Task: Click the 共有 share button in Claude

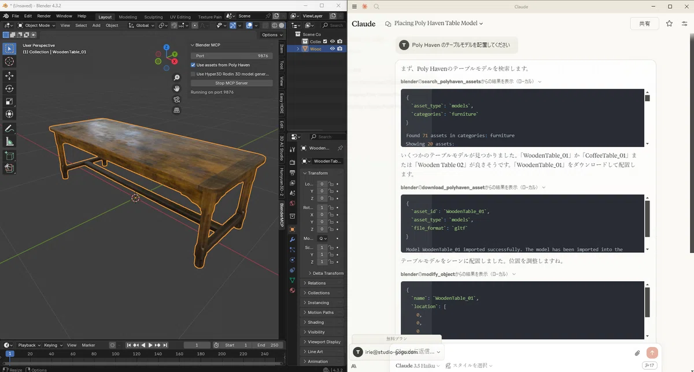Action: click(644, 24)
